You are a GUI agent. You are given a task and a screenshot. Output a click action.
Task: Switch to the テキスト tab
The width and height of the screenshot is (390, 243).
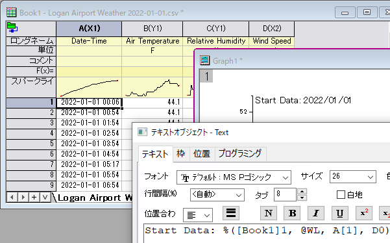click(x=155, y=154)
